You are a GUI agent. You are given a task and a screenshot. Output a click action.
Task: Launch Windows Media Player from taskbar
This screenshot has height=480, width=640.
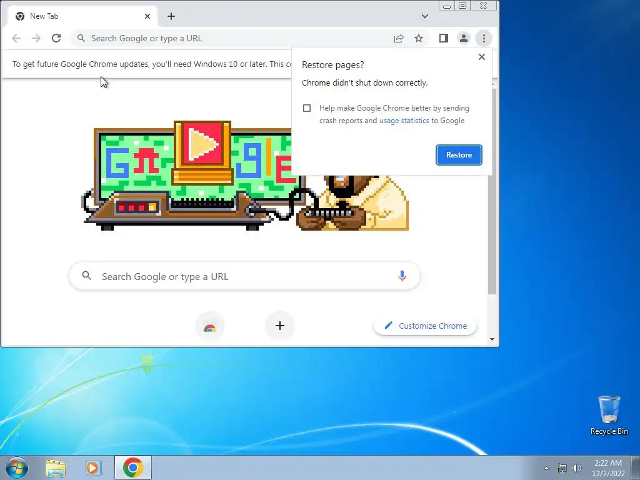(x=94, y=467)
